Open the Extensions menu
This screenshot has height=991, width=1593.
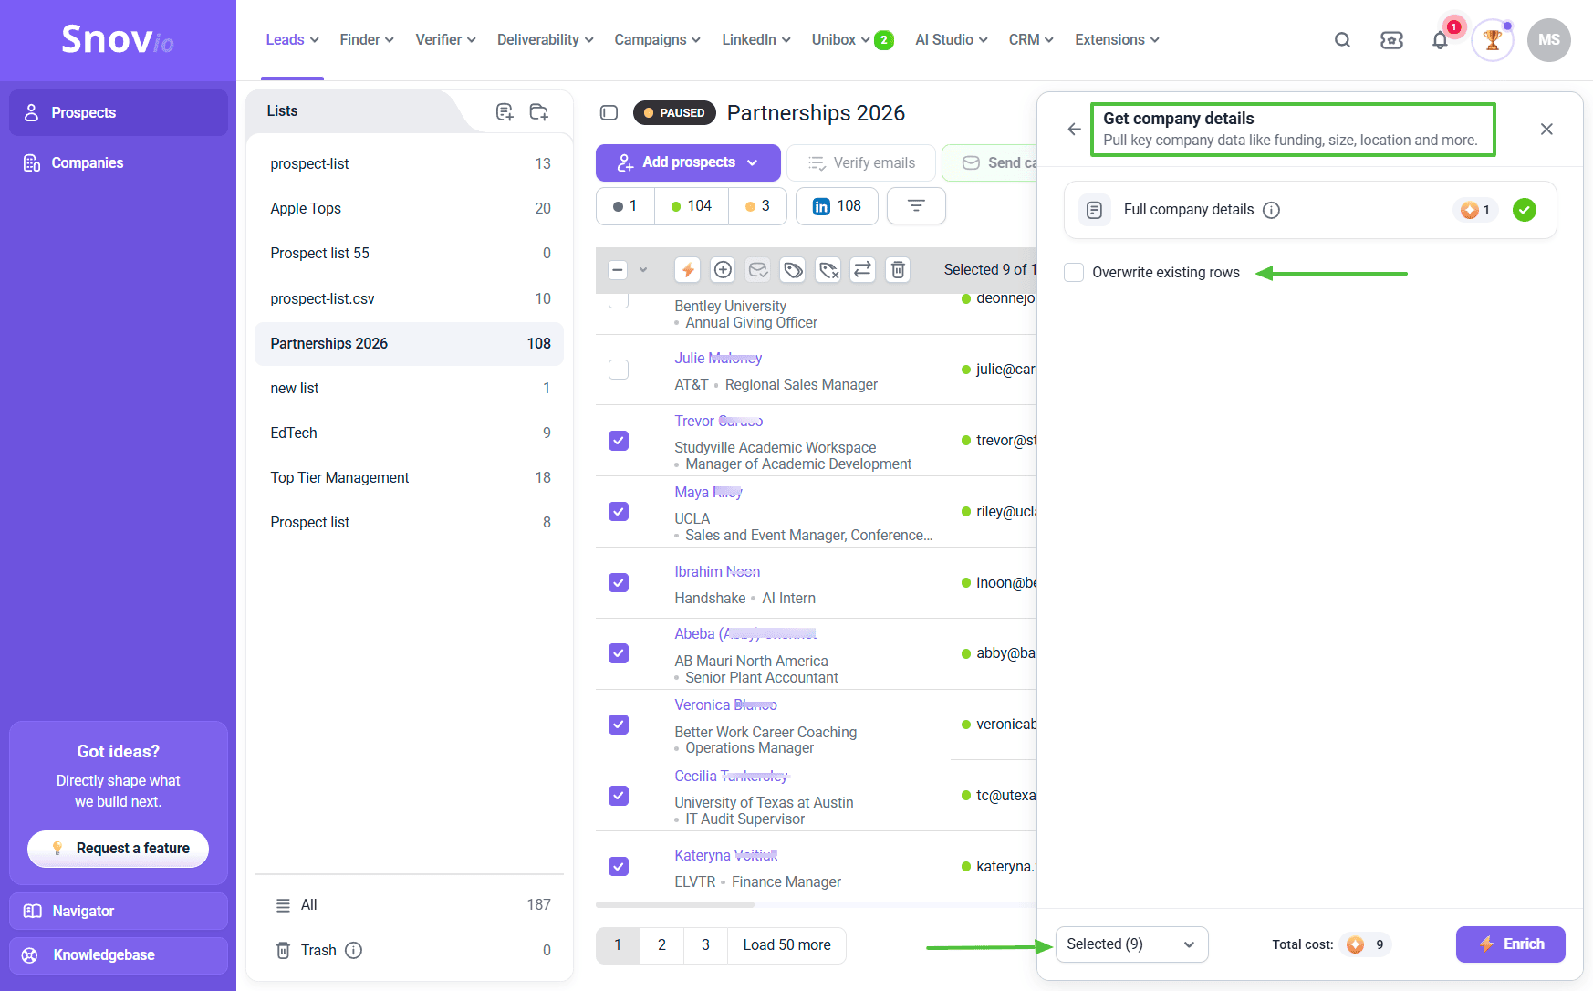click(1117, 40)
